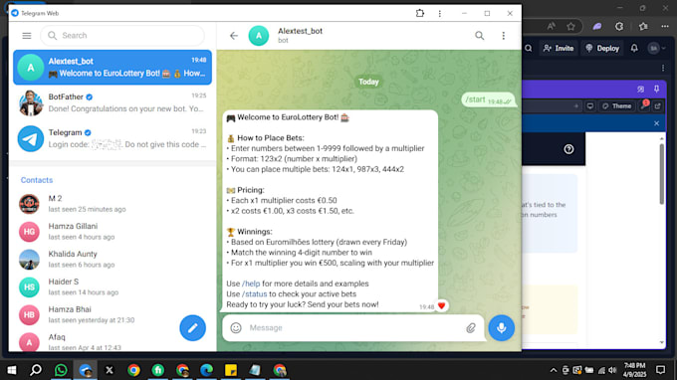Search within the Alextest_bot chat
This screenshot has height=380, width=677.
click(479, 36)
